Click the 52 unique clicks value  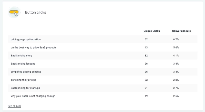pyautogui.click(x=146, y=40)
